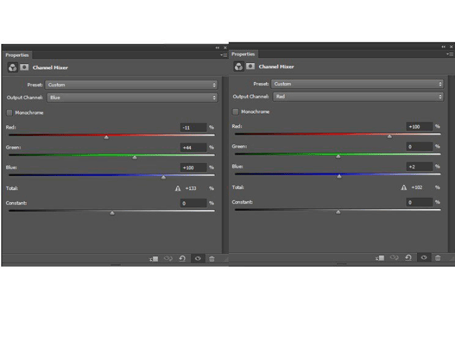This screenshot has width=455, height=341.
Task: Click the Channel Mixer adjustment icon in left panel
Action: [x=12, y=68]
